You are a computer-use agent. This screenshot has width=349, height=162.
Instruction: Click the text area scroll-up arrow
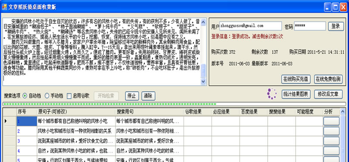(x=203, y=22)
